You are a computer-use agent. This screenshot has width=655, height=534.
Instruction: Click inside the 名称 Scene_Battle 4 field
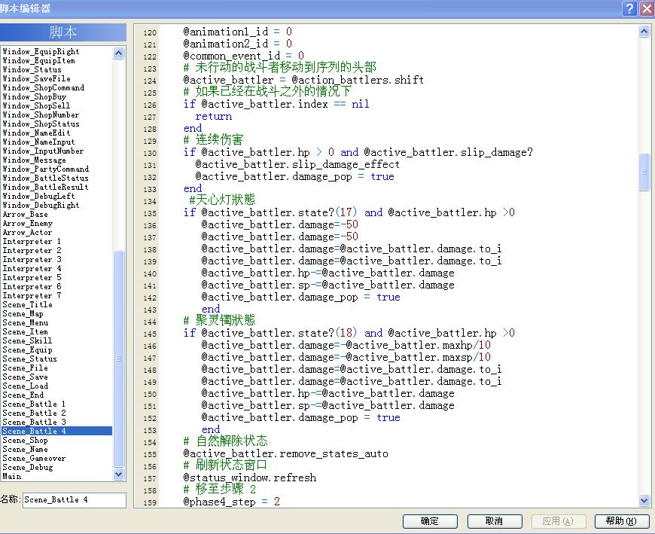point(74,500)
